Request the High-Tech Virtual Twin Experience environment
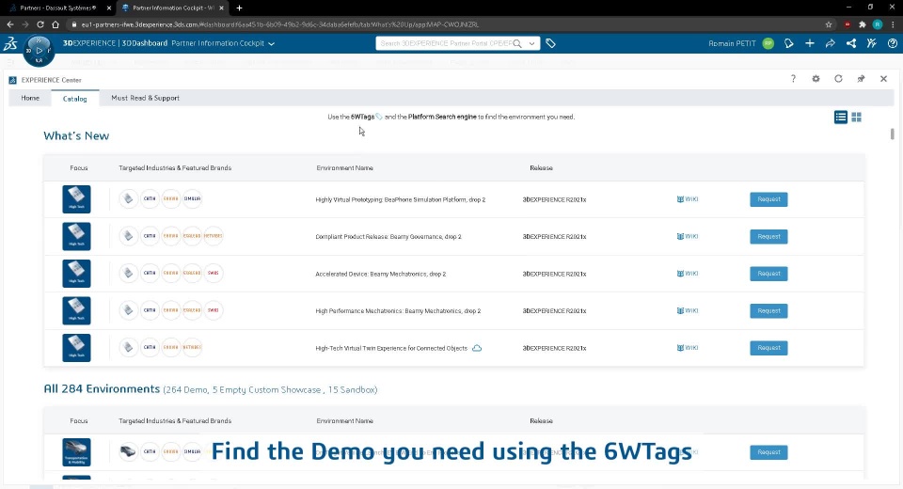The width and height of the screenshot is (903, 489). point(768,348)
